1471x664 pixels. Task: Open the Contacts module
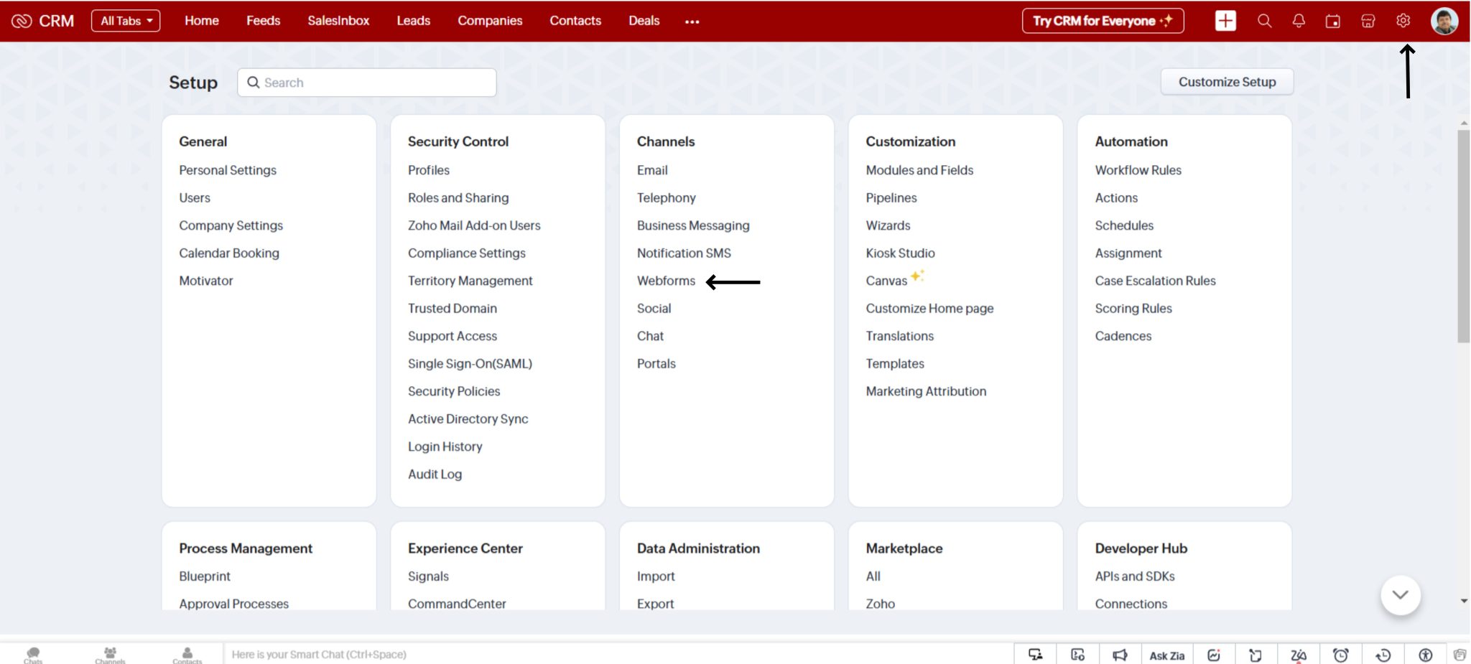575,21
